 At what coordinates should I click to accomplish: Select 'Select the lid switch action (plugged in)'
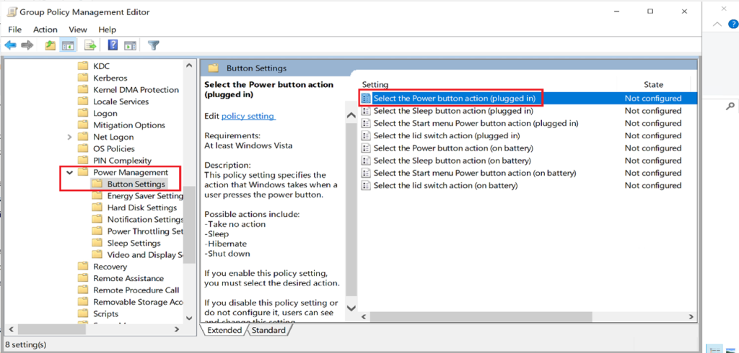click(446, 135)
